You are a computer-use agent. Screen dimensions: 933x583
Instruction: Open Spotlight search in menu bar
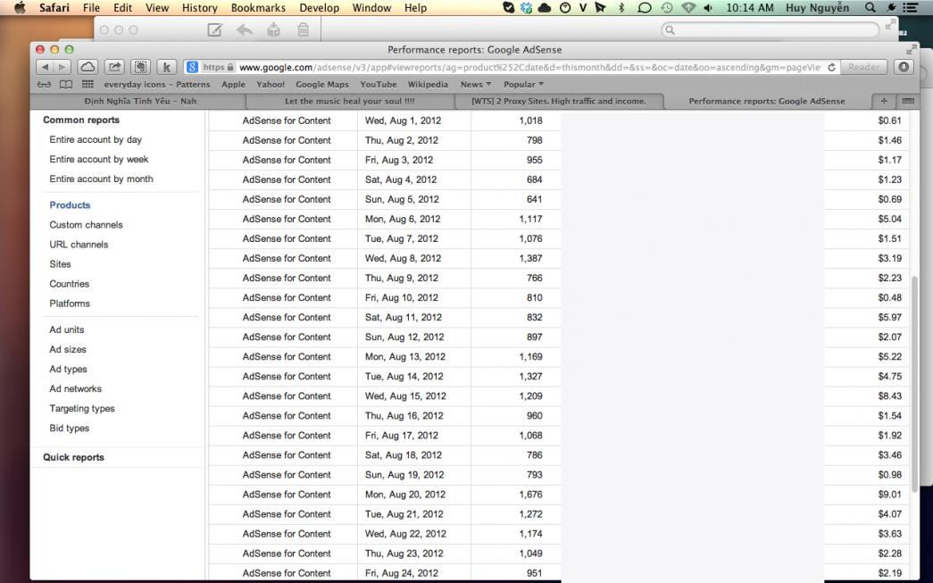870,8
